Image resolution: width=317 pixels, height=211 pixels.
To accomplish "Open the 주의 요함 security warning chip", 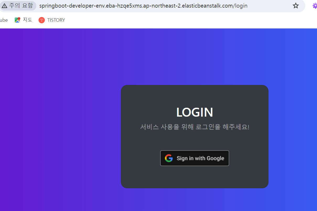I will click(17, 6).
